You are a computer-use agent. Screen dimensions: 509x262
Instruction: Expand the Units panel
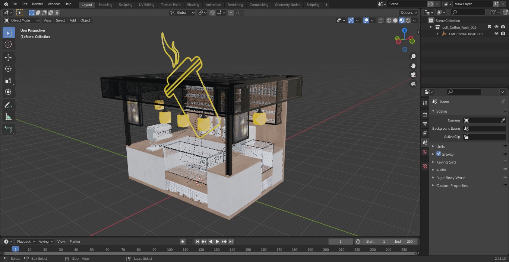point(440,146)
